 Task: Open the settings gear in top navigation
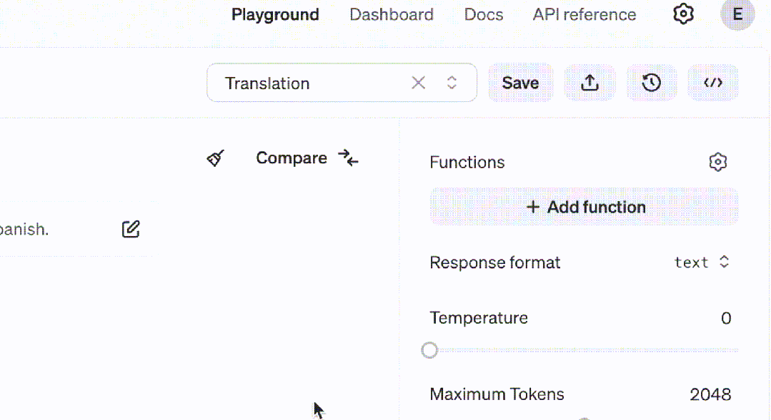[684, 14]
